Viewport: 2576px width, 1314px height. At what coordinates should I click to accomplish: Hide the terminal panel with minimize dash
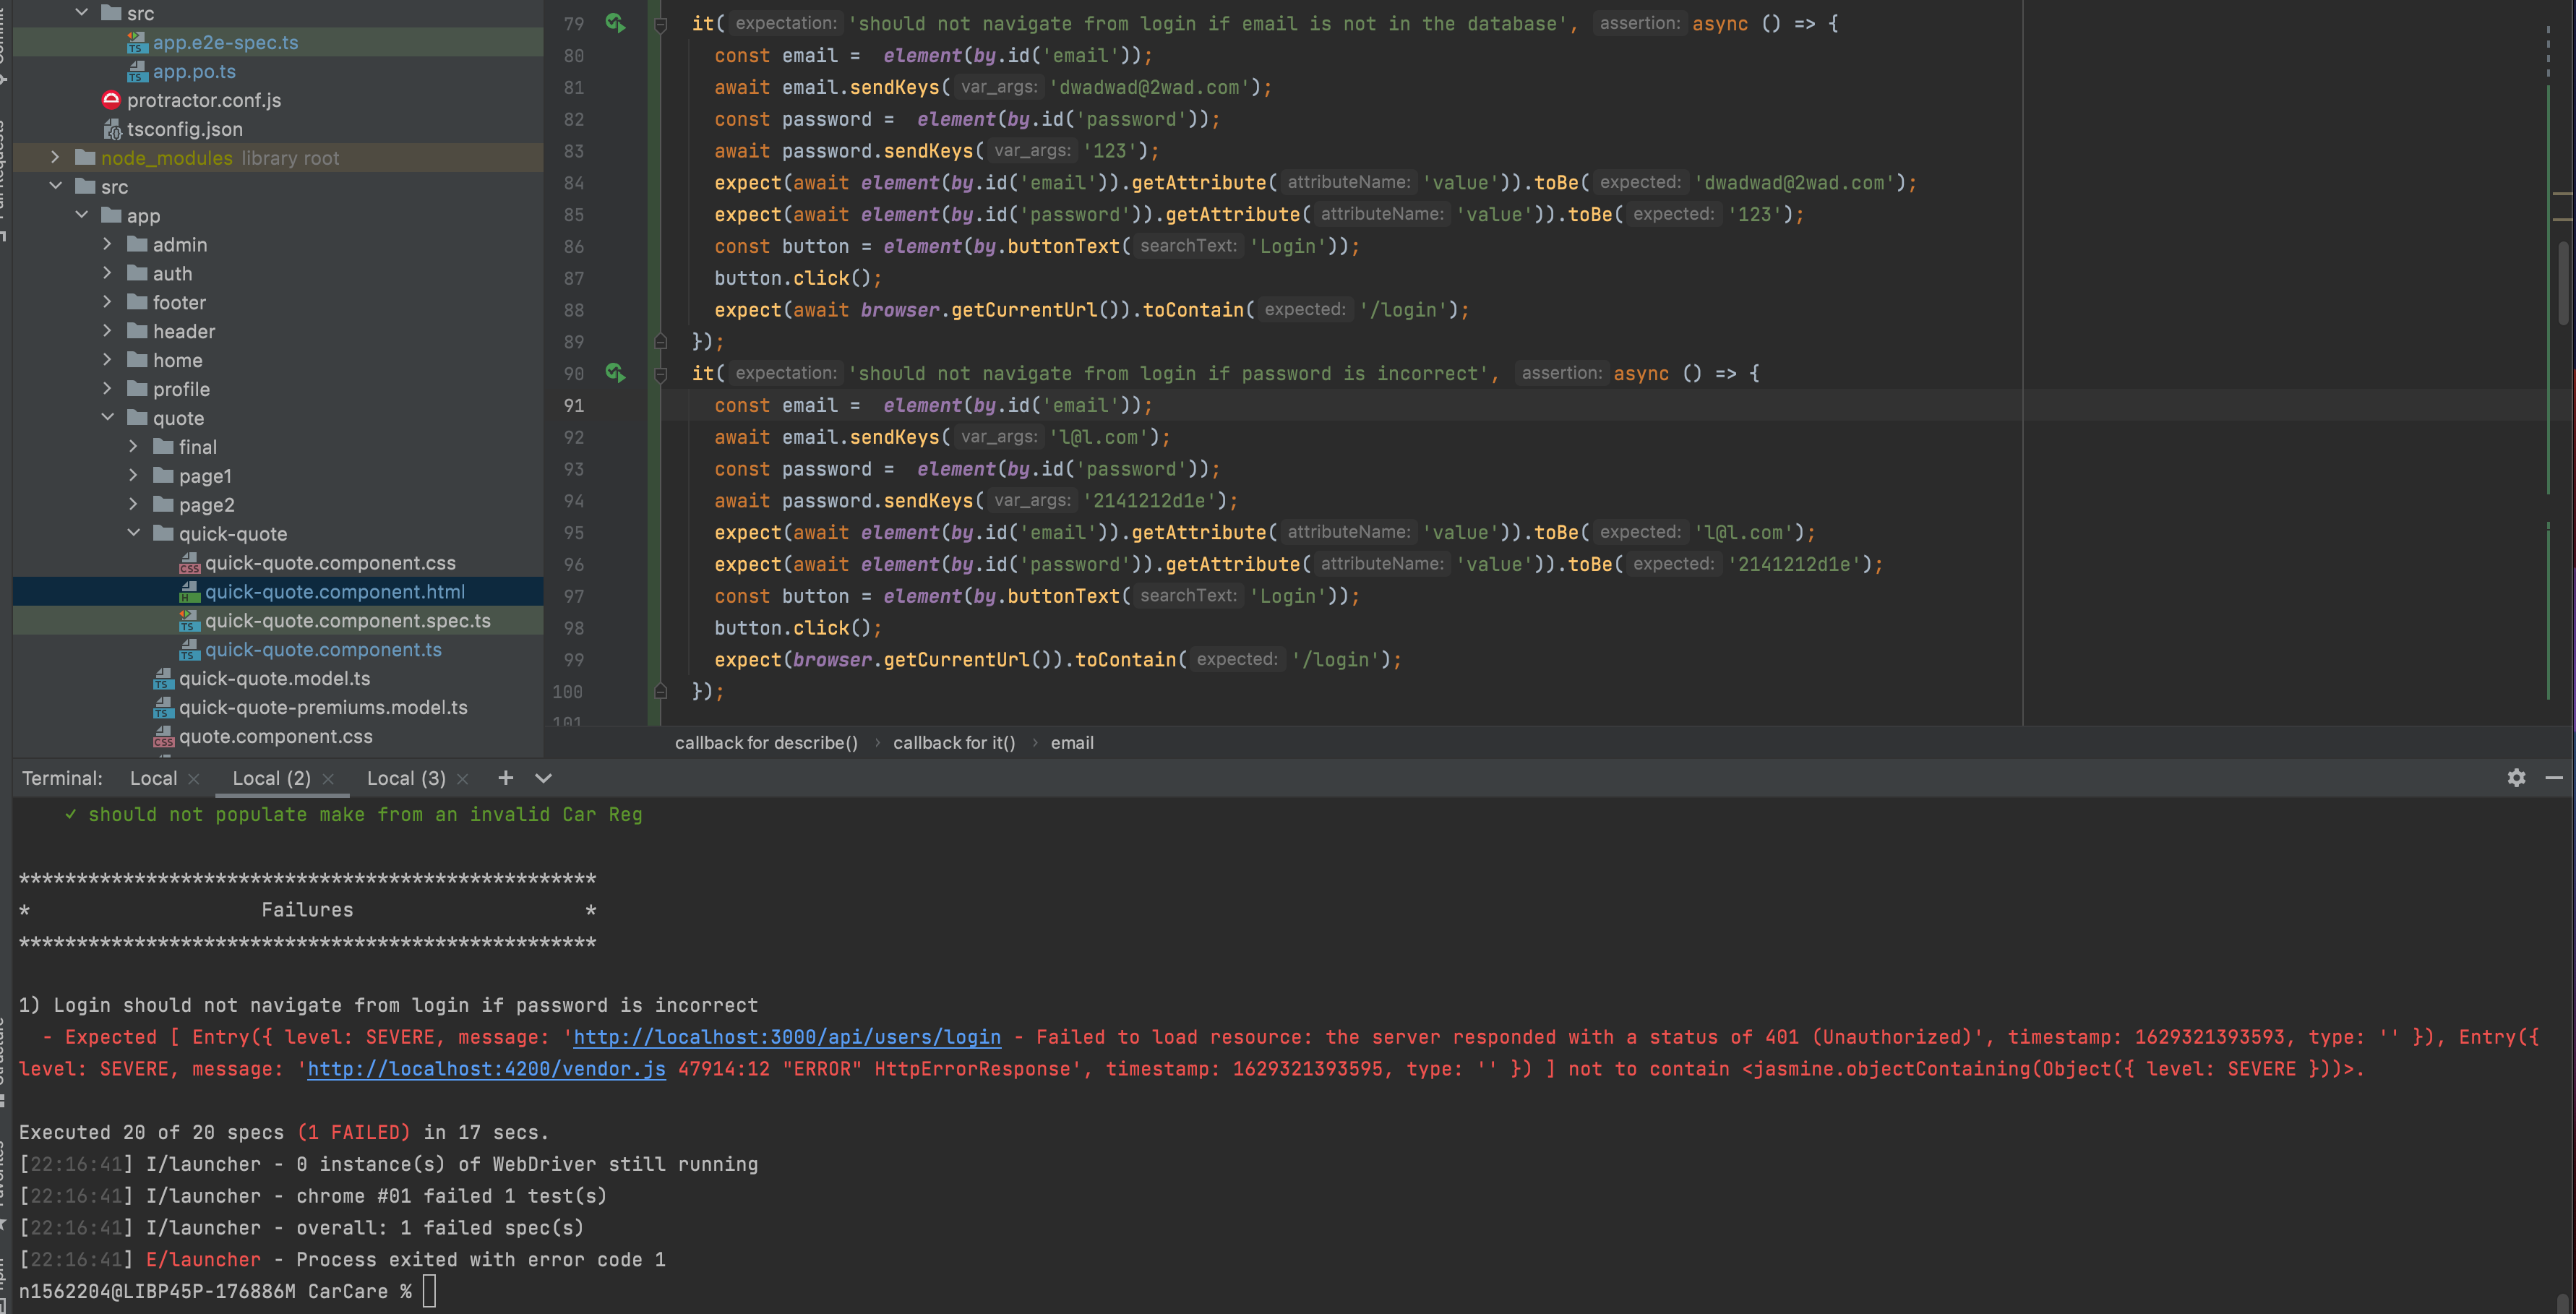pyautogui.click(x=2553, y=778)
